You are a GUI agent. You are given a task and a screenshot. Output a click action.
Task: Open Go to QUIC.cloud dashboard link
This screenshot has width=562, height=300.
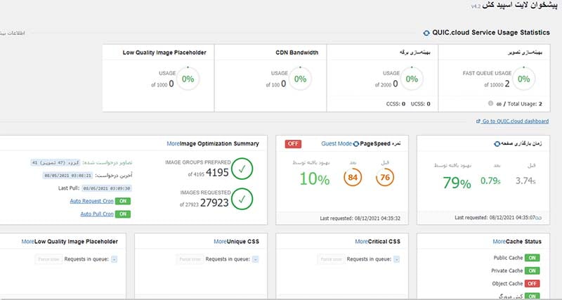[515, 122]
